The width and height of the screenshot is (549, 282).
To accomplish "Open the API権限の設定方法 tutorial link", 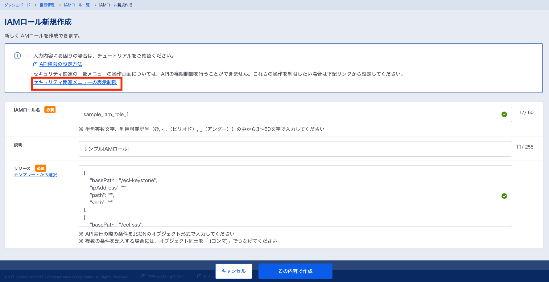I will click(61, 64).
